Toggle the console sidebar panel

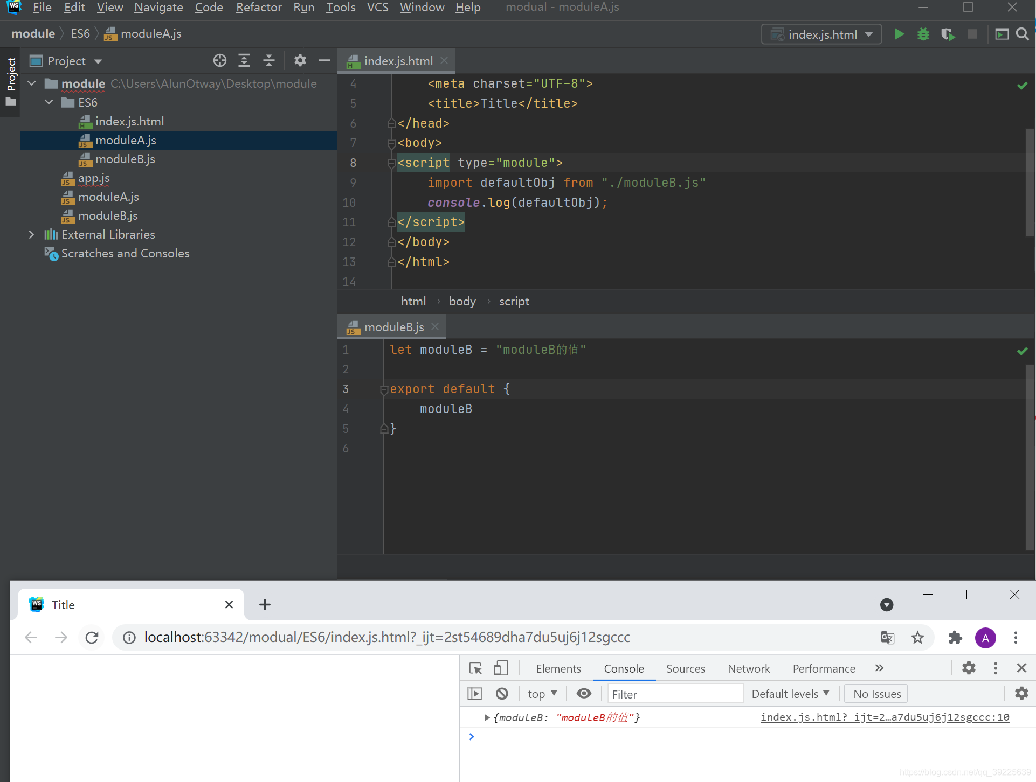pyautogui.click(x=475, y=694)
